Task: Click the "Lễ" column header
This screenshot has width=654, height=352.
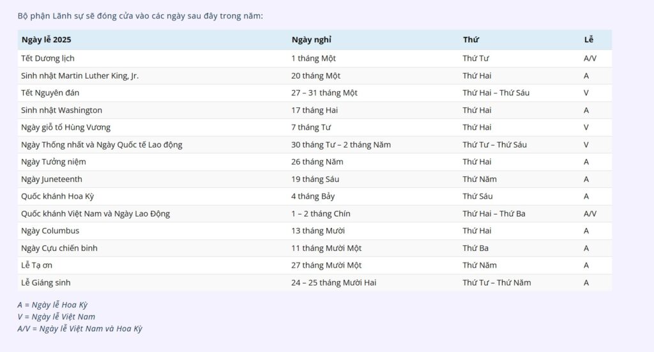Action: [588, 40]
